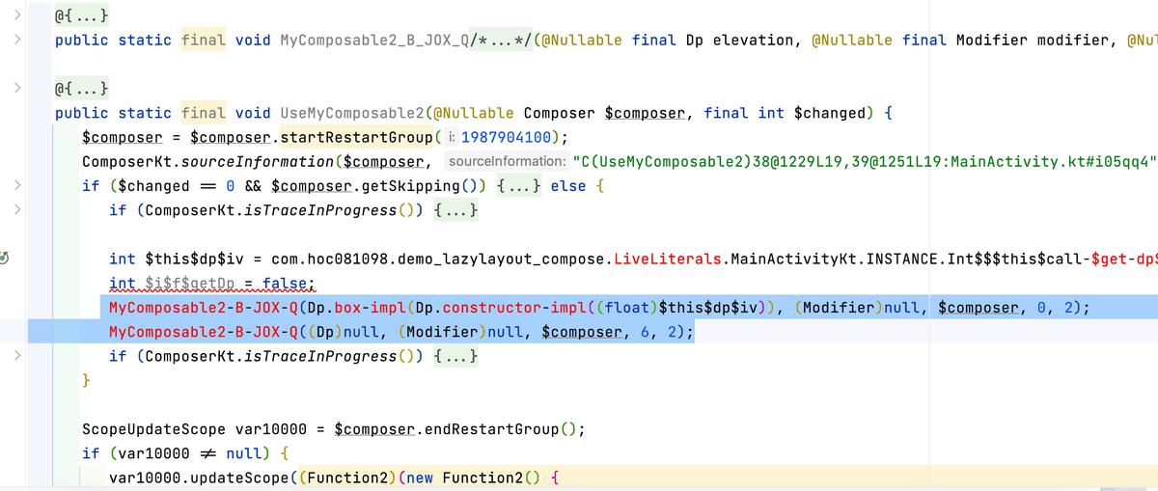Click the 'sourceInformation:' parameter inlay hint
Viewport: 1158px width, 491px height.
coord(507,161)
